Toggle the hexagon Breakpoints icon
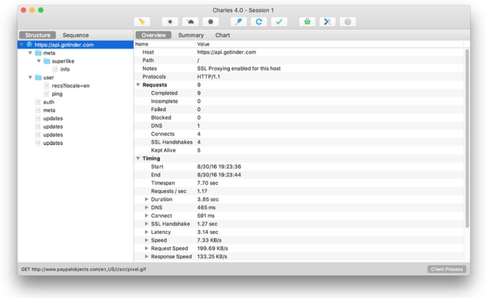 tap(210, 22)
